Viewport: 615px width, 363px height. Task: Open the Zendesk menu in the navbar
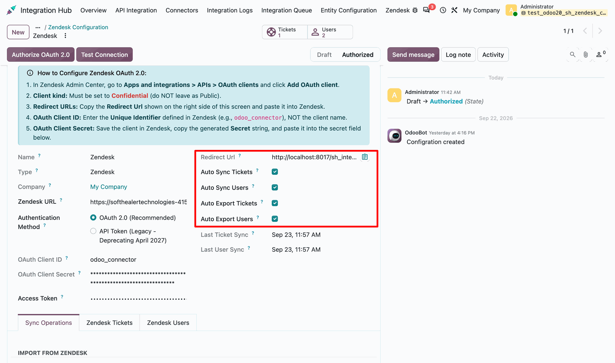point(397,10)
